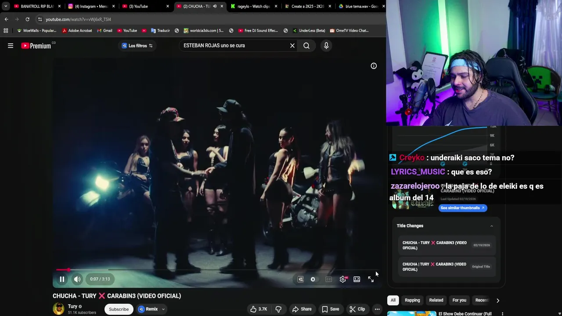Like the video with 3.7K likes
This screenshot has width=562, height=316.
(x=259, y=309)
